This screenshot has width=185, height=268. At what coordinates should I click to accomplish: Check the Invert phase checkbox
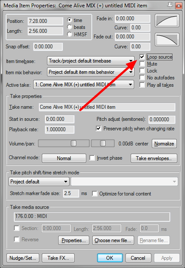point(92,158)
